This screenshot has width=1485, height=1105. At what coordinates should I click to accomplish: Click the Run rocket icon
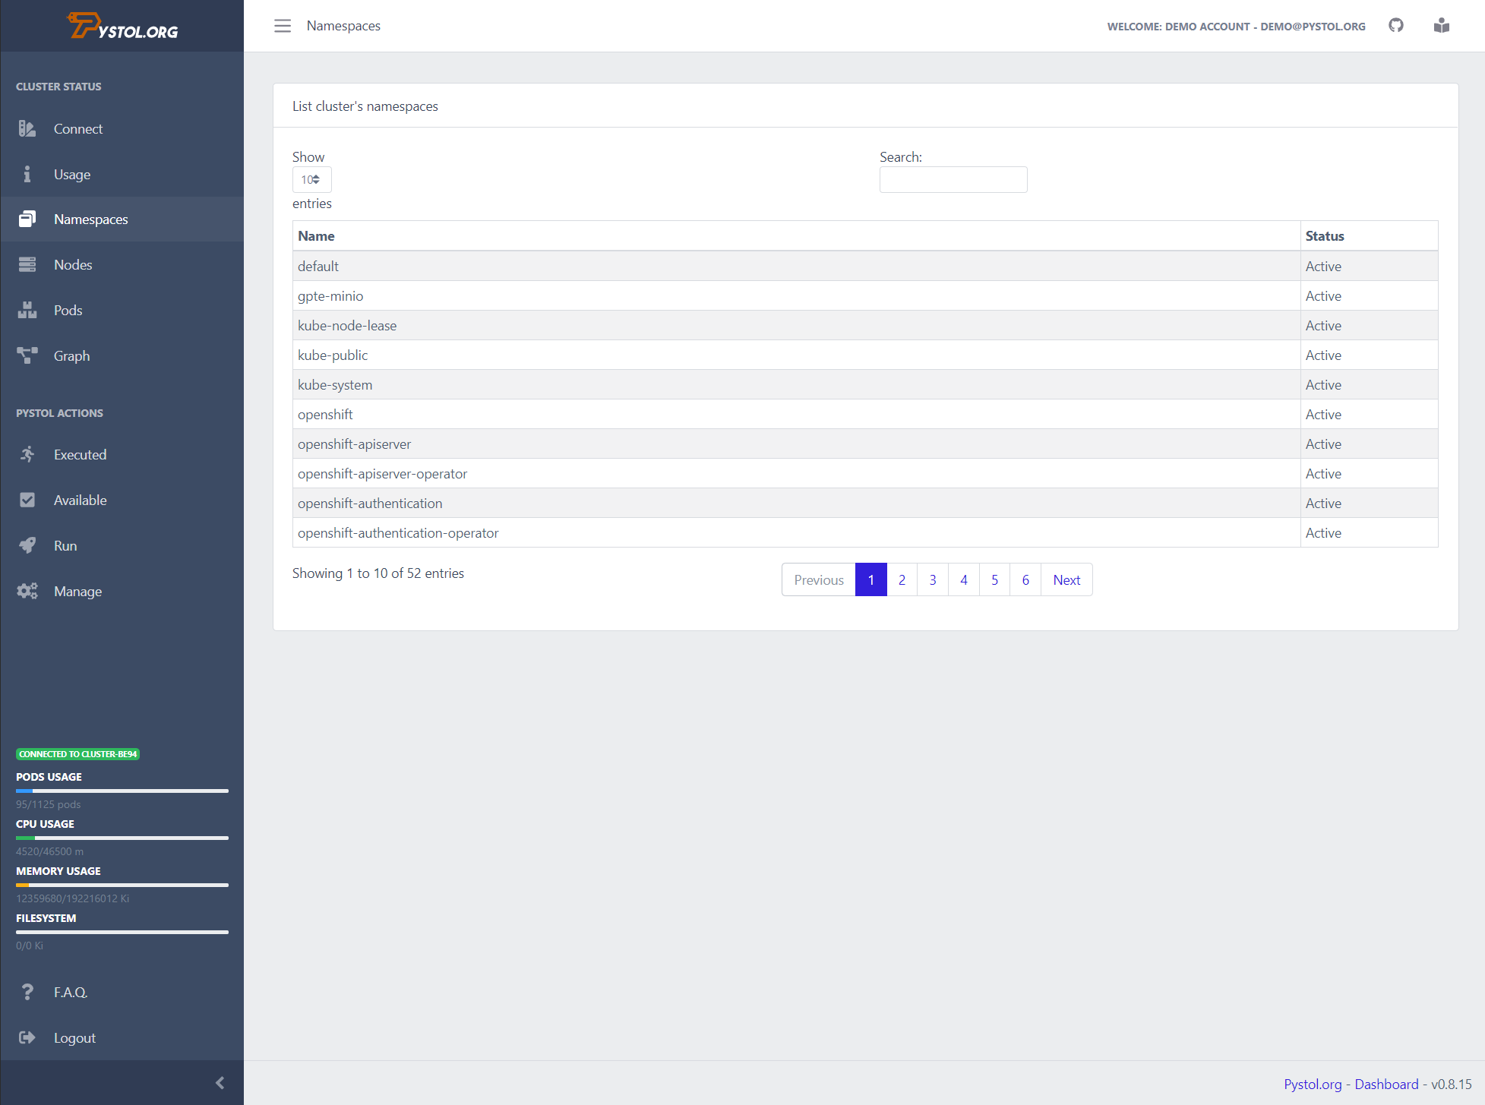coord(27,546)
